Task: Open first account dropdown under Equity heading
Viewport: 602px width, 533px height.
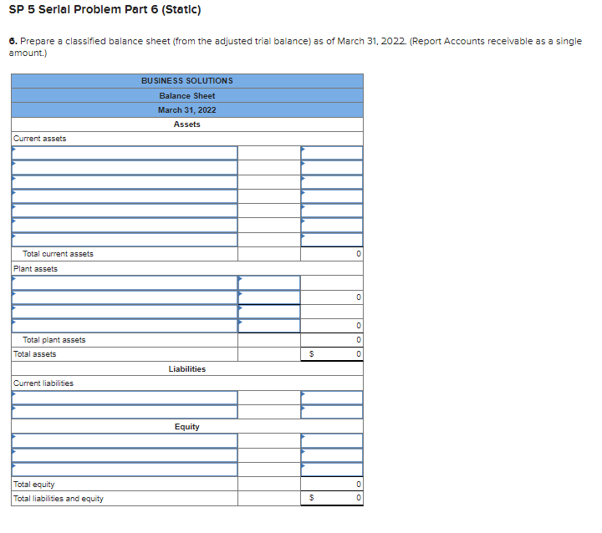Action: click(125, 440)
